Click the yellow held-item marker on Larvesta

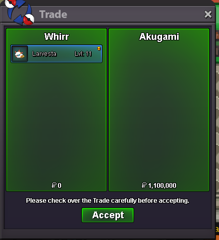tap(99, 49)
